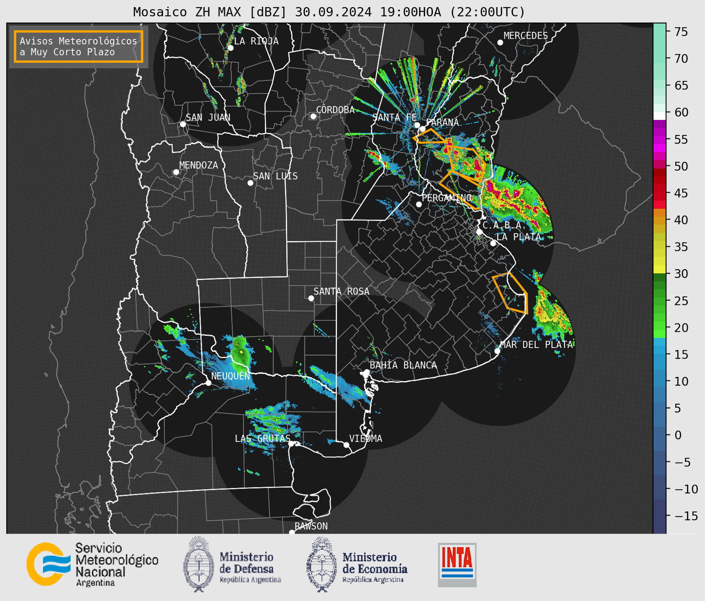
Task: Click the LA PLATA city label
Action: coord(519,237)
